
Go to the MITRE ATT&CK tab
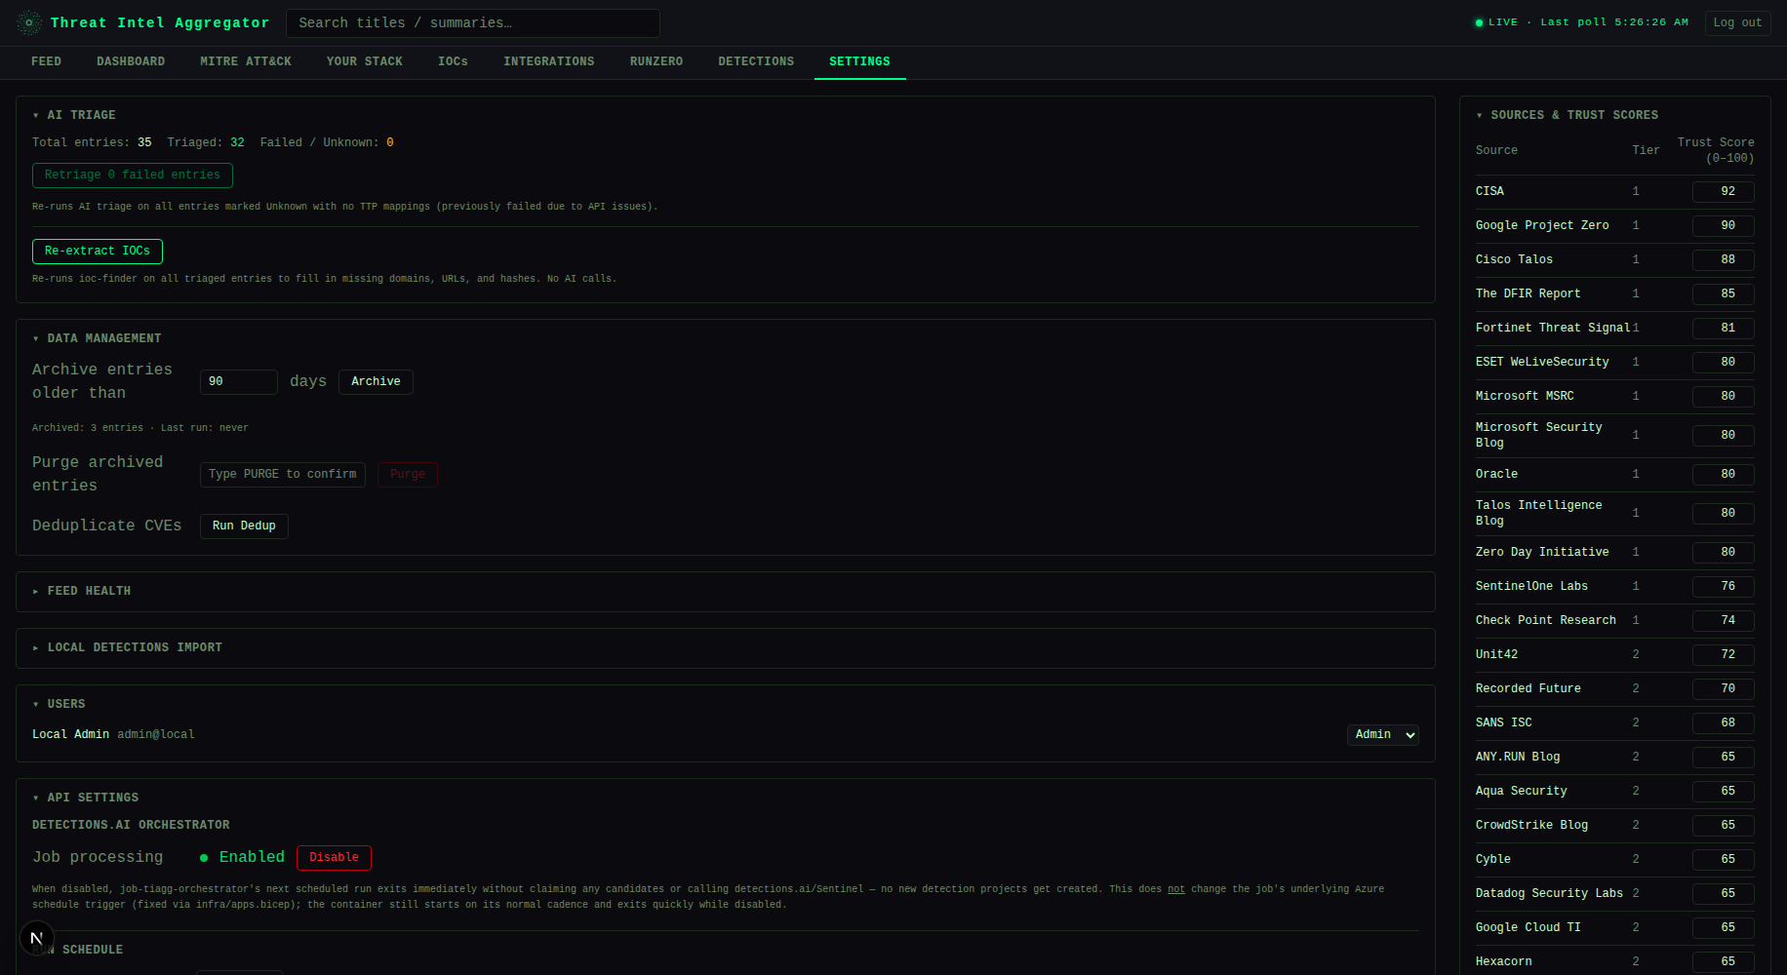(246, 61)
